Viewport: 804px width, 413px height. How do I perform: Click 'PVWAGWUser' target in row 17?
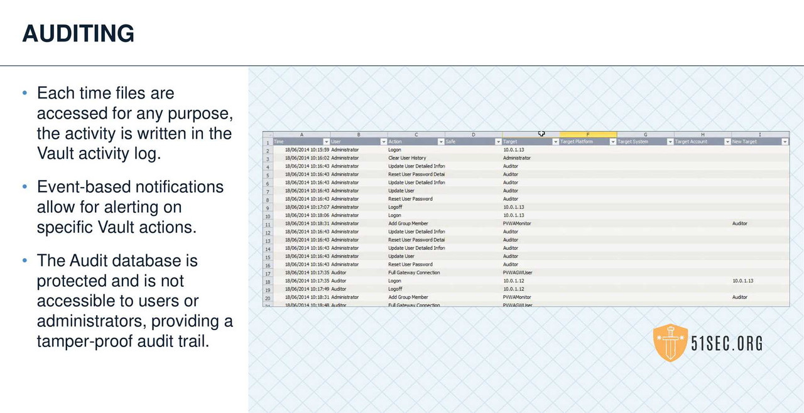[518, 272]
